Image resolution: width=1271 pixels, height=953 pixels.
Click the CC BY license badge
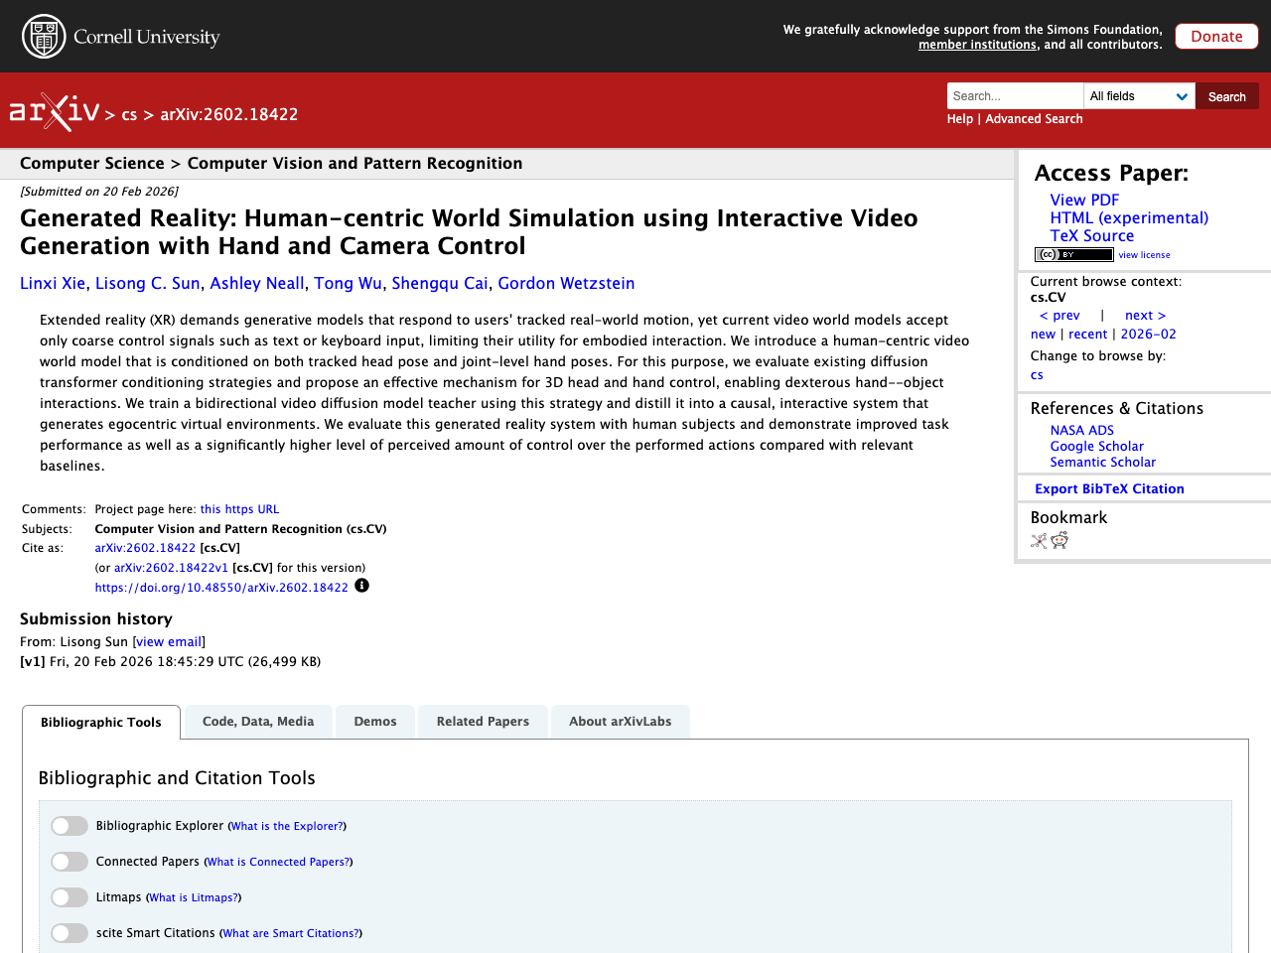pyautogui.click(x=1073, y=254)
